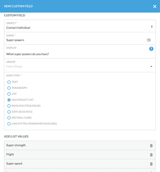Click the Super strength list value text
Image resolution: width=160 pixels, height=172 pixels.
click(x=16, y=145)
